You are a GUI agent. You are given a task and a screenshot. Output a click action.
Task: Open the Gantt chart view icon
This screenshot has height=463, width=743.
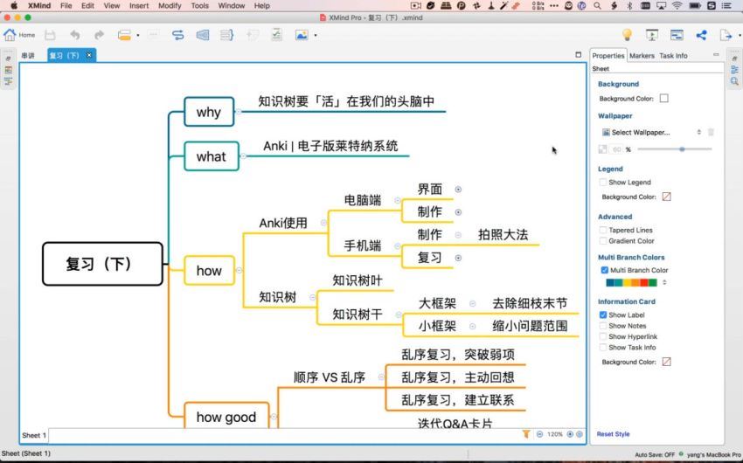677,35
